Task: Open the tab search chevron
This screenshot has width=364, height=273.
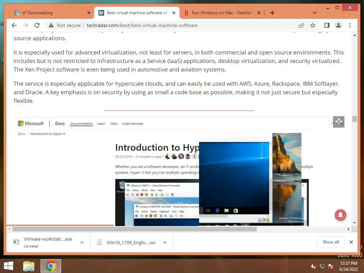Action: (315, 13)
